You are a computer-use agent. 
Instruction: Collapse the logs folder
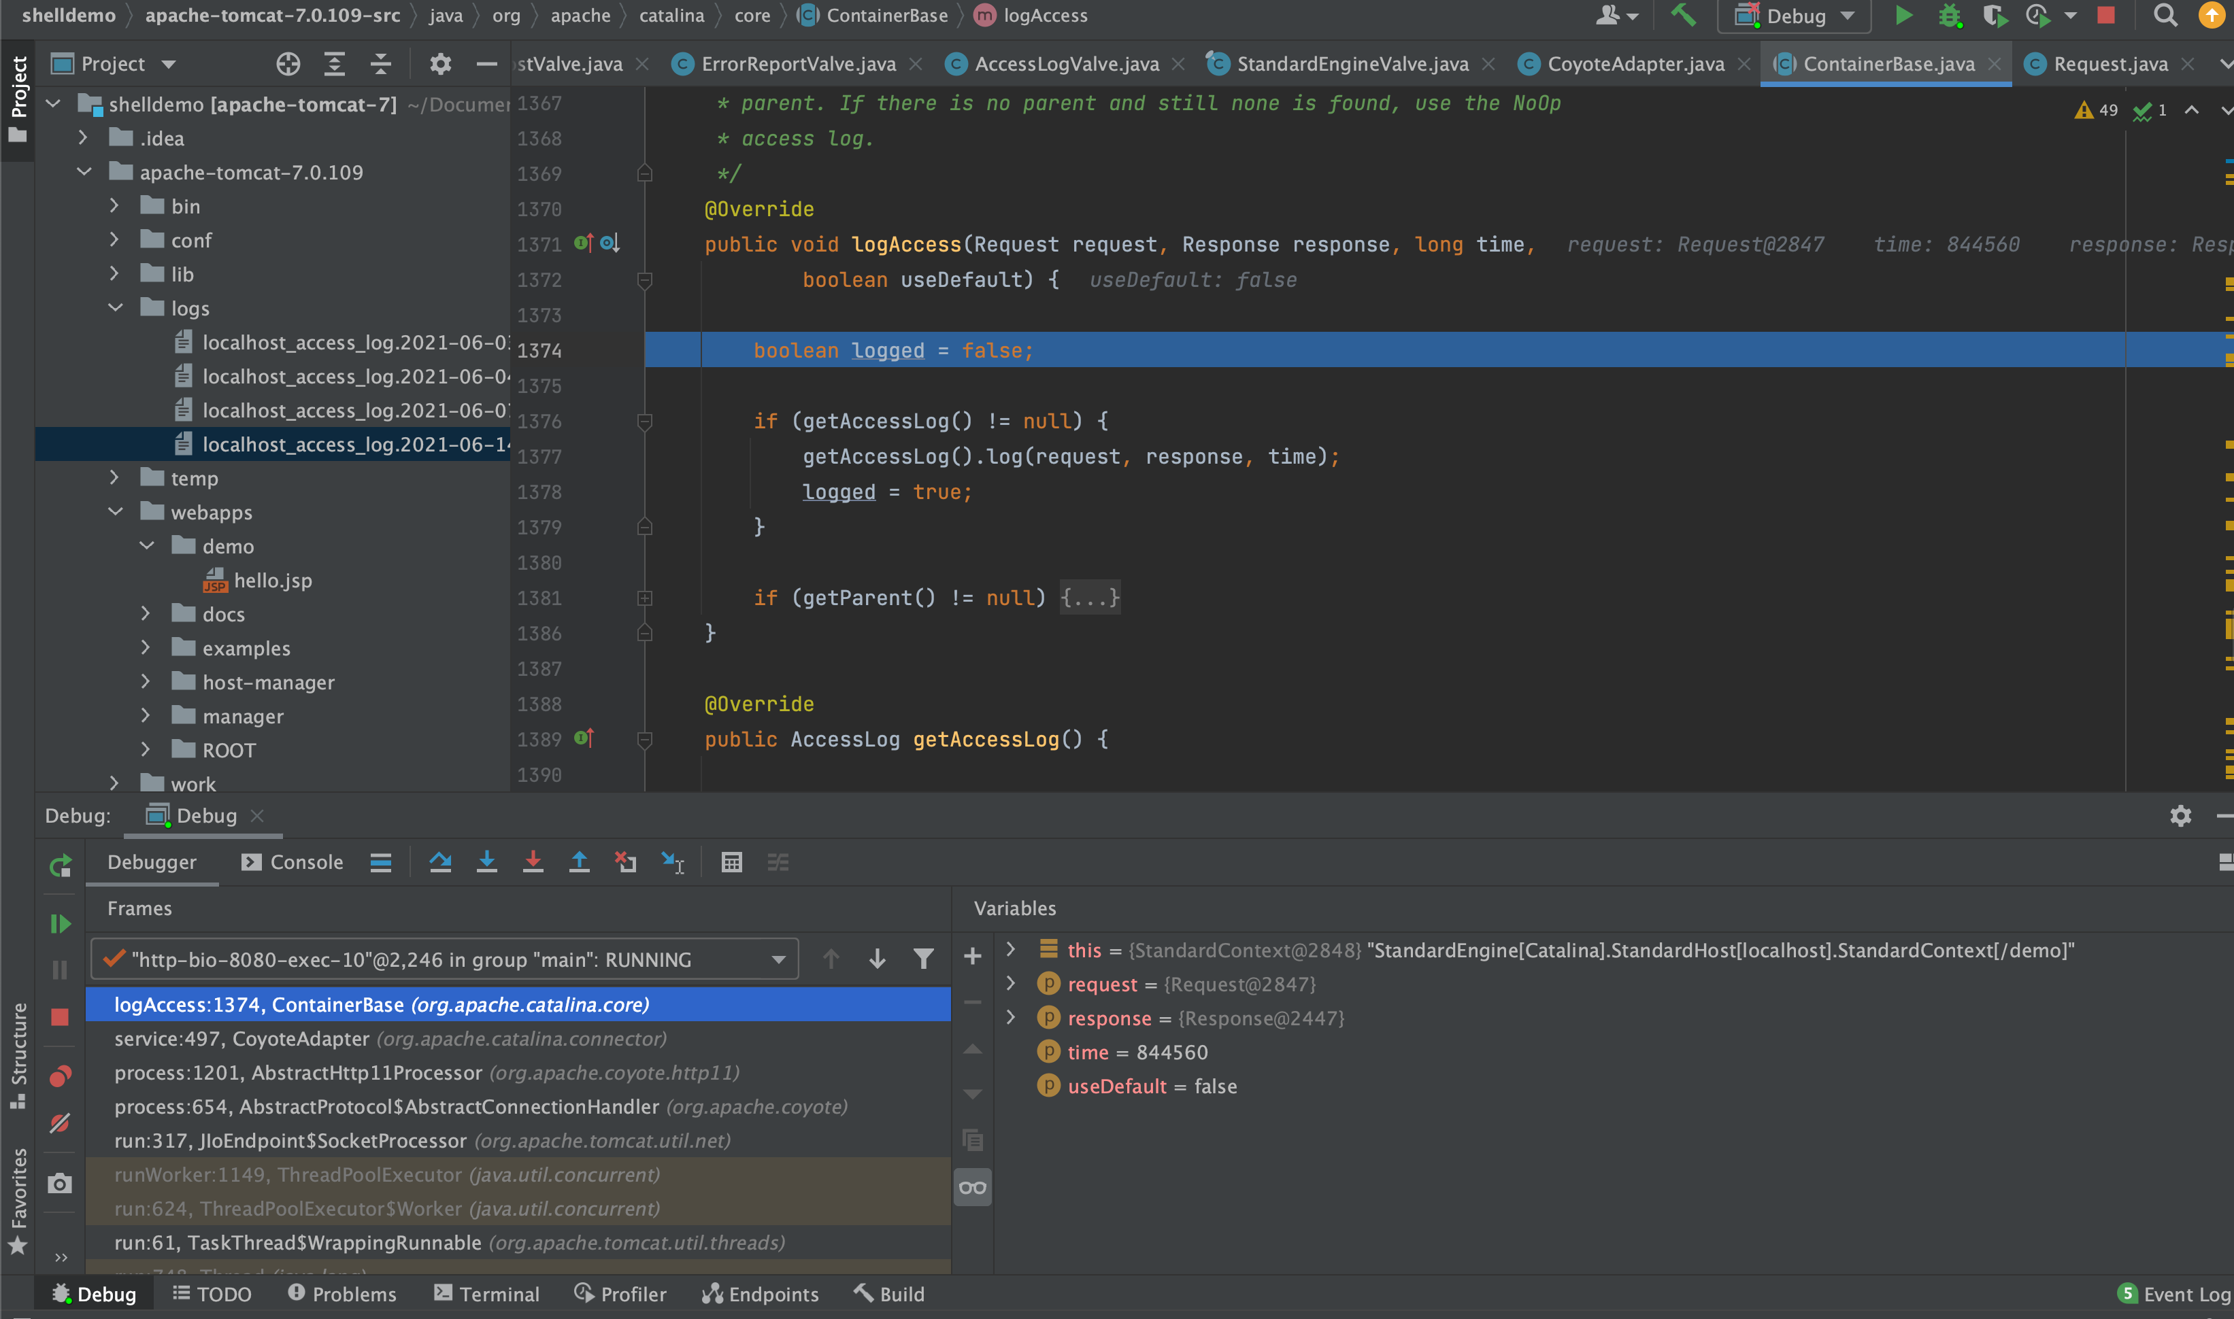116,307
